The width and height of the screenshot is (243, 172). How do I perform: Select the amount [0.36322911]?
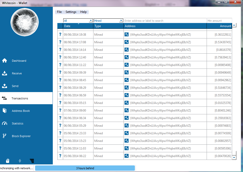click(x=223, y=35)
